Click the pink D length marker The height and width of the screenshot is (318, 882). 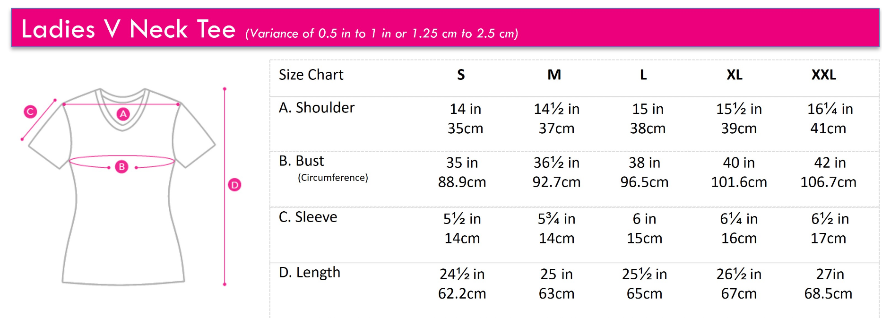[x=234, y=185]
